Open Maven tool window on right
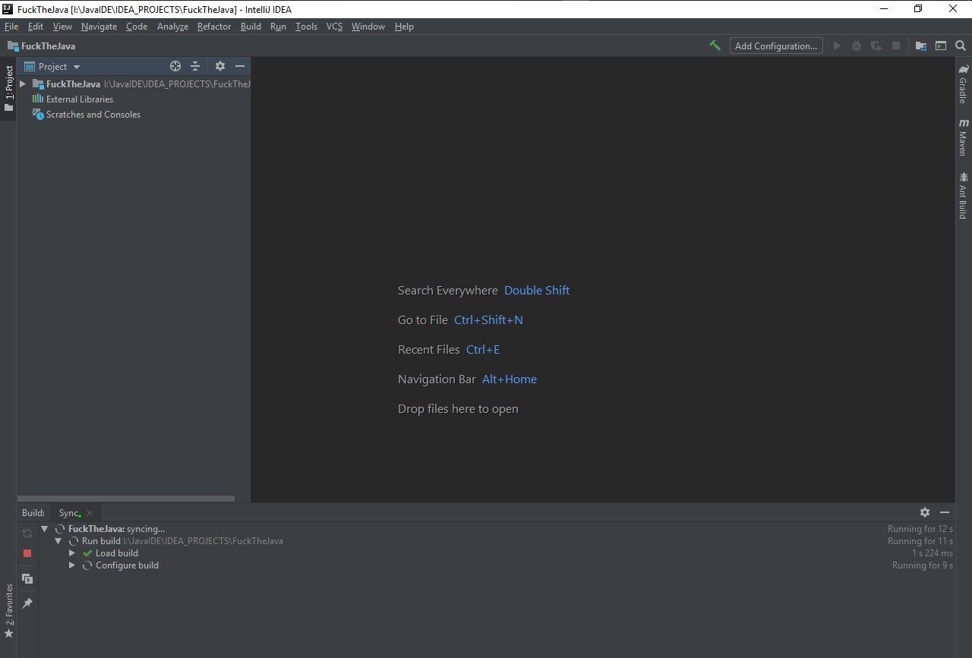Viewport: 972px width, 658px height. (x=963, y=137)
